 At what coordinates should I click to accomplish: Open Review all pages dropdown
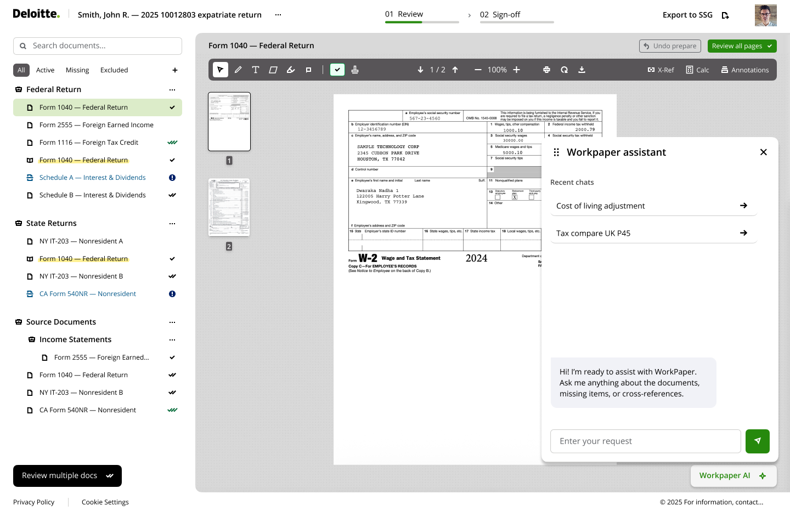742,46
